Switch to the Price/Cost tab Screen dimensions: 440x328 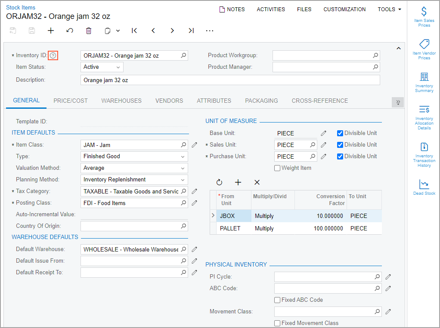coord(71,101)
